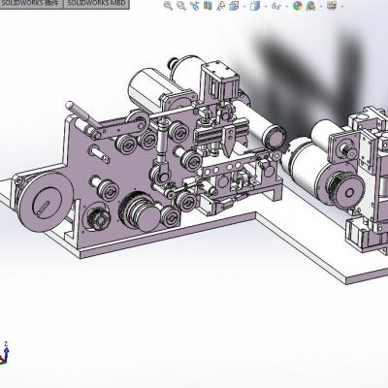Expand the Apply Scene dropdown arrow
Image resolution: width=388 pixels, height=388 pixels.
point(321,6)
